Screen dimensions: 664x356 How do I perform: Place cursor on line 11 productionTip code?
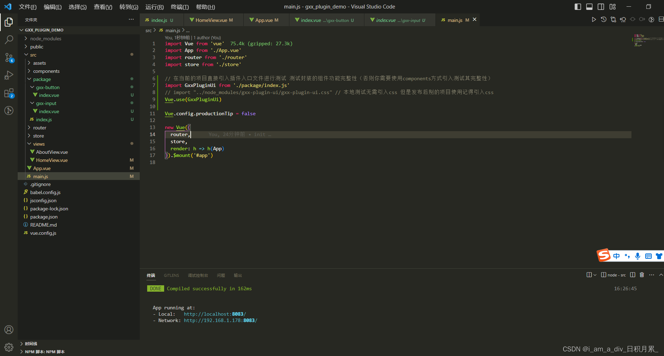[x=210, y=113]
